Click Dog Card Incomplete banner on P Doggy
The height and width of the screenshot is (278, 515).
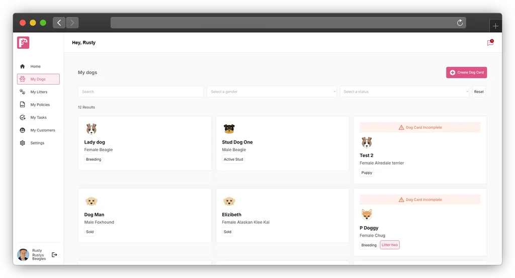point(420,200)
